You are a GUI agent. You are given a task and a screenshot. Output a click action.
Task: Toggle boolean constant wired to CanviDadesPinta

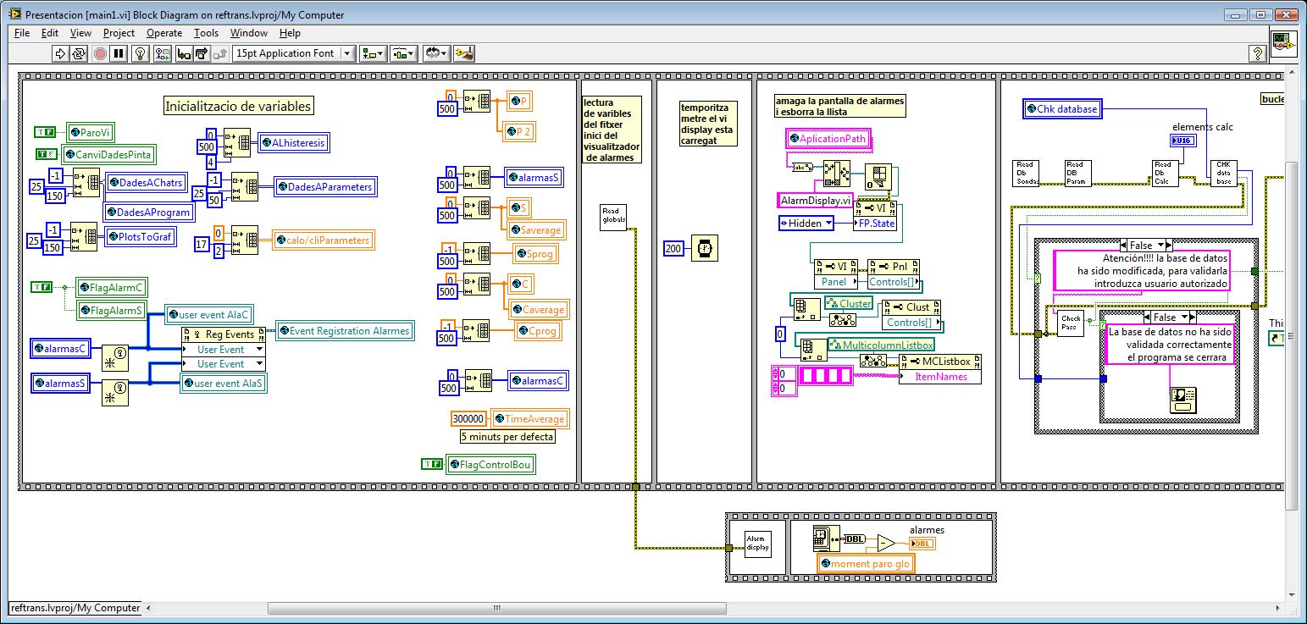click(47, 154)
